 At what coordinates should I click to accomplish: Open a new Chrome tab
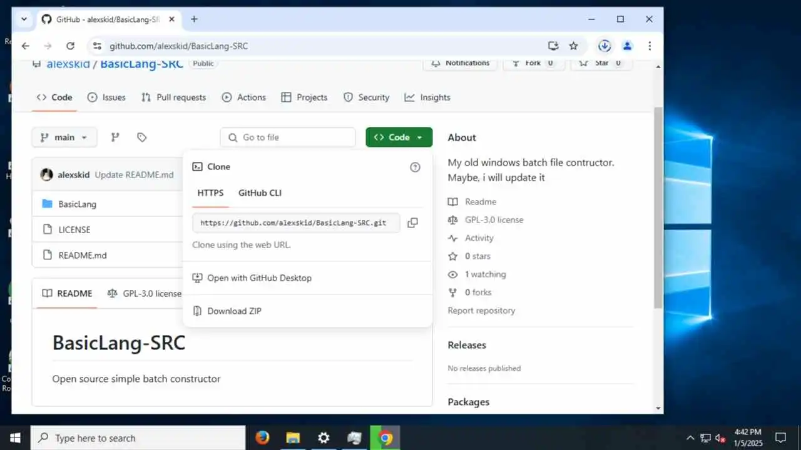(194, 19)
